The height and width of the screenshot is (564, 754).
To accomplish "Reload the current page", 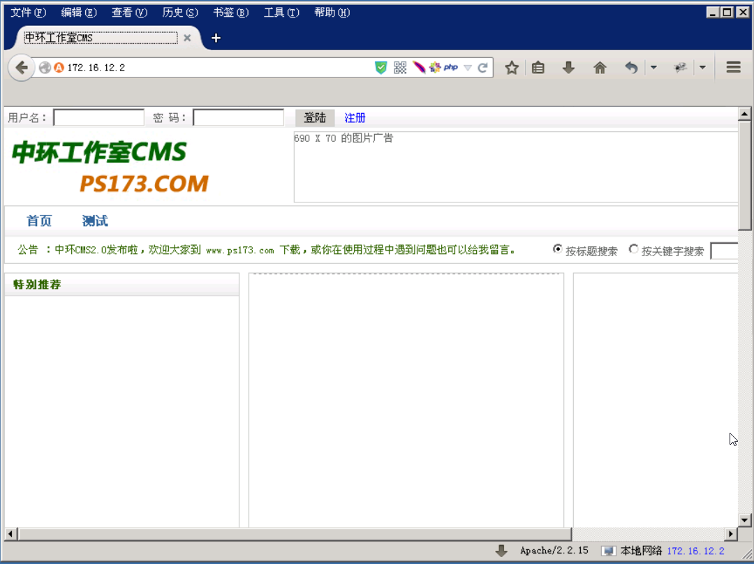I will point(482,67).
